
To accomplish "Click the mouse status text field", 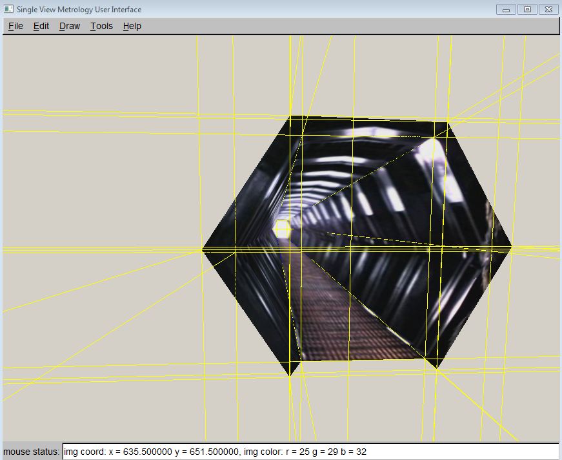I will [311, 452].
